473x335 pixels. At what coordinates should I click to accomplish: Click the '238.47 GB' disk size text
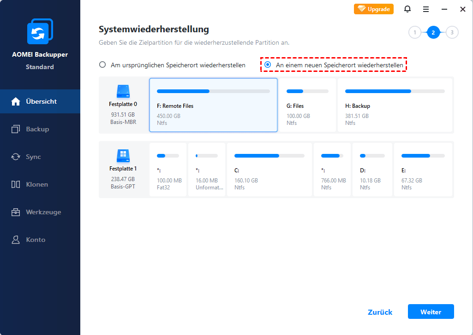tap(123, 179)
